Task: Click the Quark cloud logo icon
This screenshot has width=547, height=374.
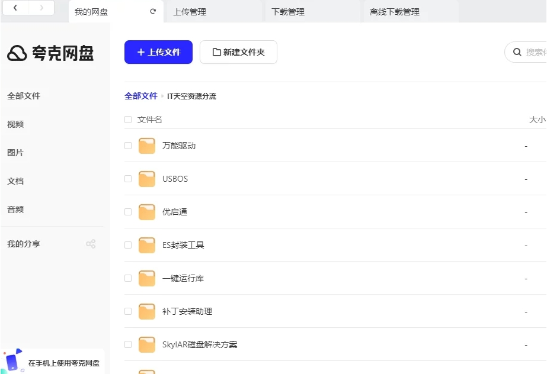Action: (17, 53)
